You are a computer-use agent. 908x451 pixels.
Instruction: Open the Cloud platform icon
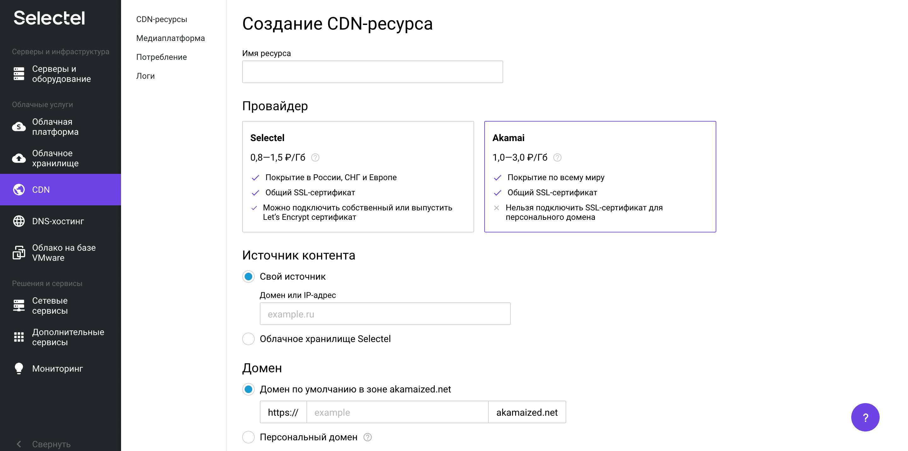click(x=19, y=127)
